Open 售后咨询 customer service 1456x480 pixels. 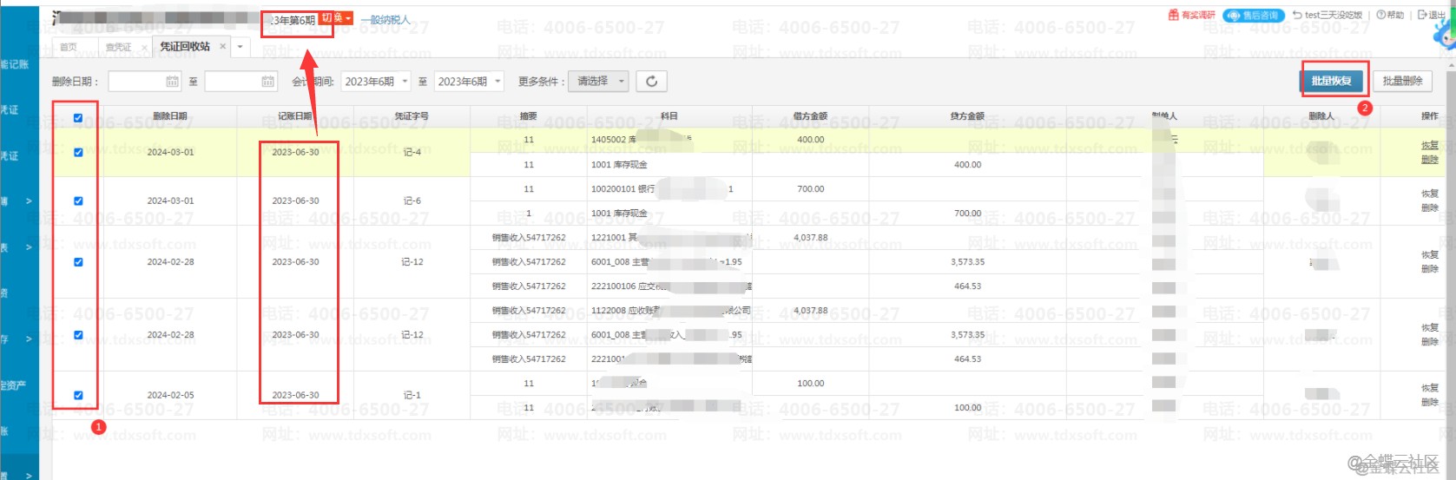pyautogui.click(x=1251, y=16)
